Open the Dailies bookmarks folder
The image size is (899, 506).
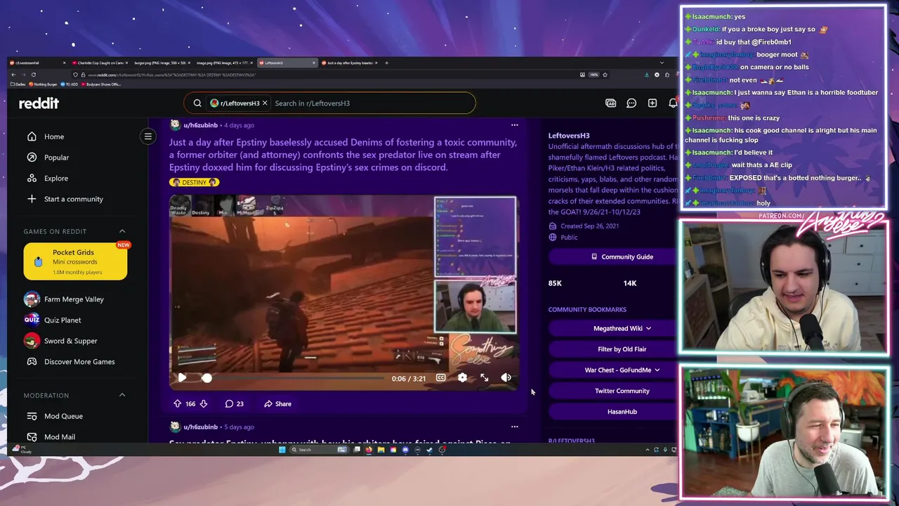coord(18,84)
